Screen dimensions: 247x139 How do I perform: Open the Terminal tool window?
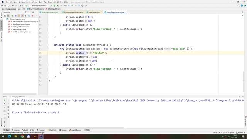point(41,130)
